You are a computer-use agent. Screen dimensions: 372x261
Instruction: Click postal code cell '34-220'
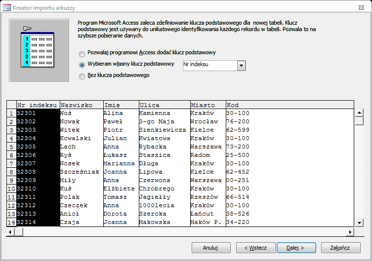pyautogui.click(x=290, y=223)
